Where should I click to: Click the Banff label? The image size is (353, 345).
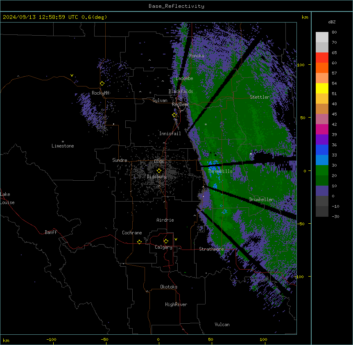[51, 232]
